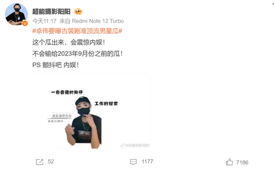Open comments via the speech bubble icon
274x170 pixels.
[x=133, y=162]
